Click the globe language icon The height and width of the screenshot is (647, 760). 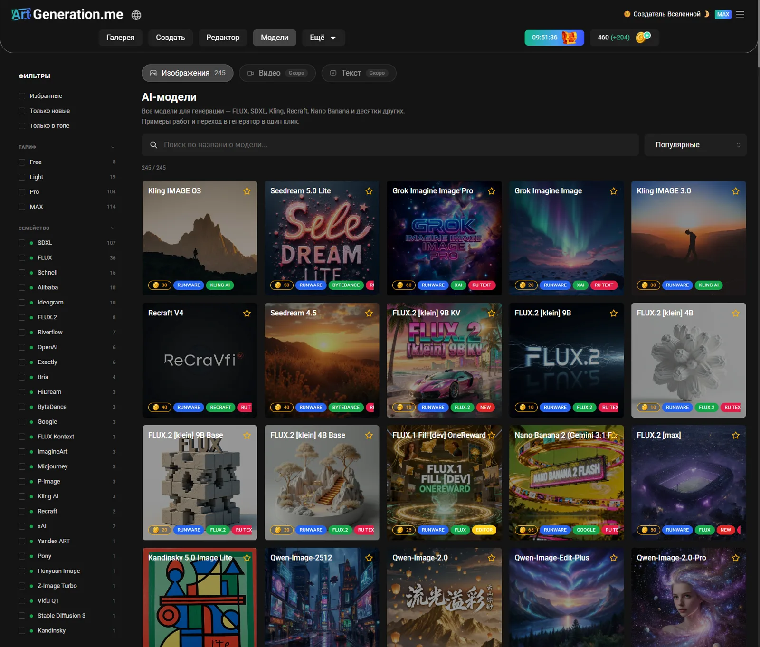pos(136,15)
